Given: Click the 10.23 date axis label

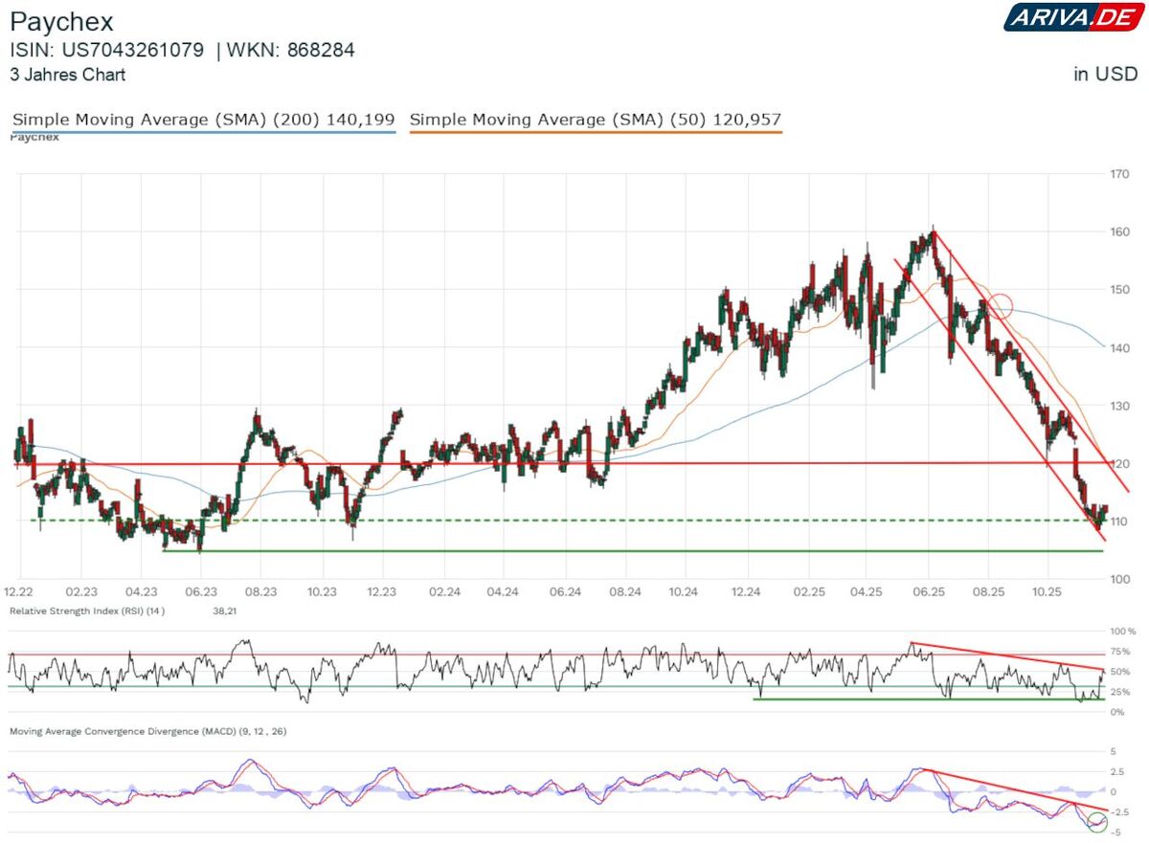Looking at the screenshot, I should [322, 593].
